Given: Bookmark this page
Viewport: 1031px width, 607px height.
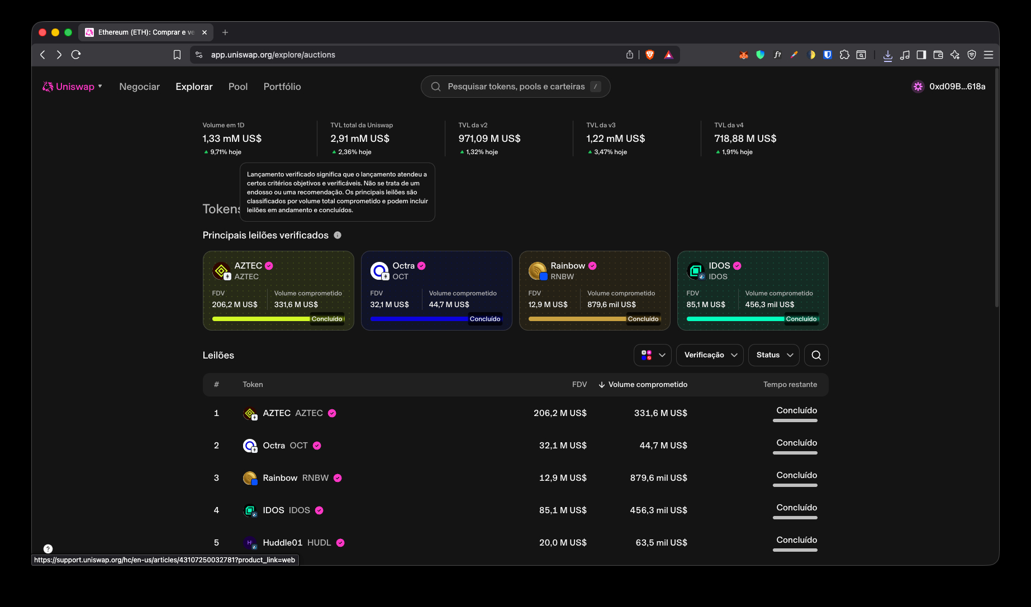Looking at the screenshot, I should 177,55.
